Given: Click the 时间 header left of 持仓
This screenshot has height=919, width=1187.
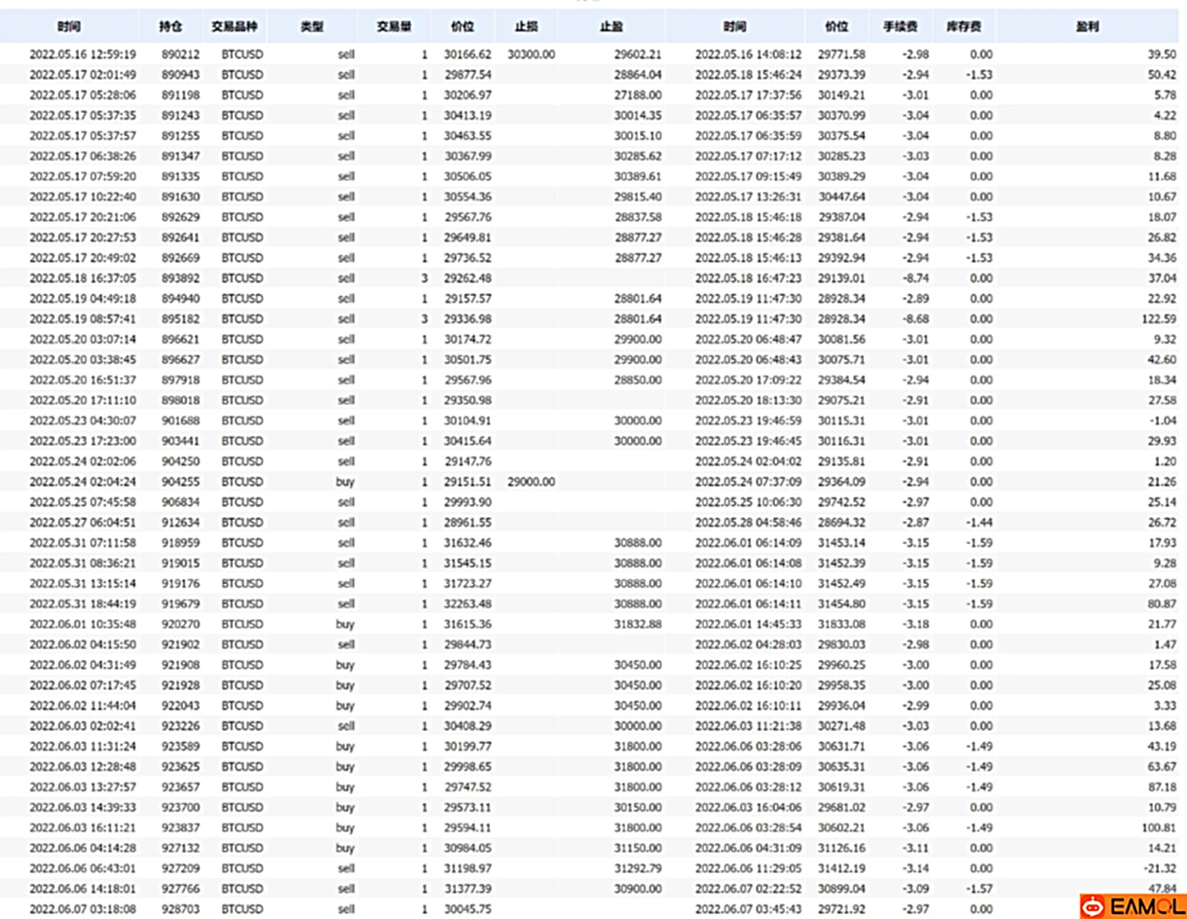Looking at the screenshot, I should [x=69, y=27].
